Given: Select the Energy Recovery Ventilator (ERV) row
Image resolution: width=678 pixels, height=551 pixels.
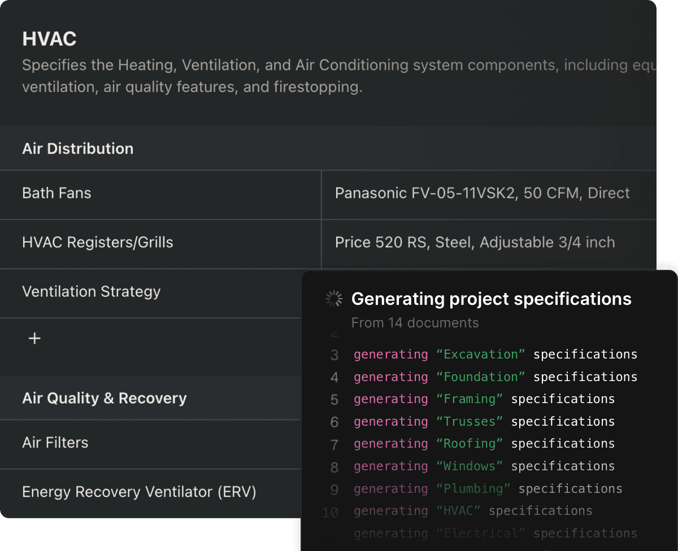Looking at the screenshot, I should click(150, 493).
